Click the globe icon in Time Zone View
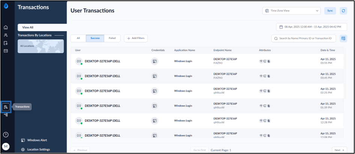 coord(267,11)
